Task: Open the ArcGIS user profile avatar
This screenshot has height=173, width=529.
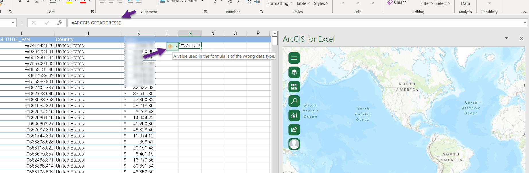Action: click(x=294, y=144)
